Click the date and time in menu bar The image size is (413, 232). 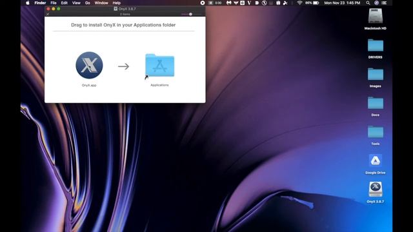[x=342, y=3]
